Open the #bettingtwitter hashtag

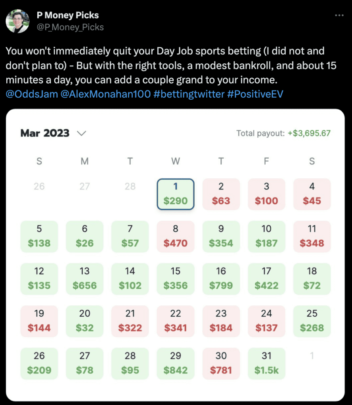point(189,94)
